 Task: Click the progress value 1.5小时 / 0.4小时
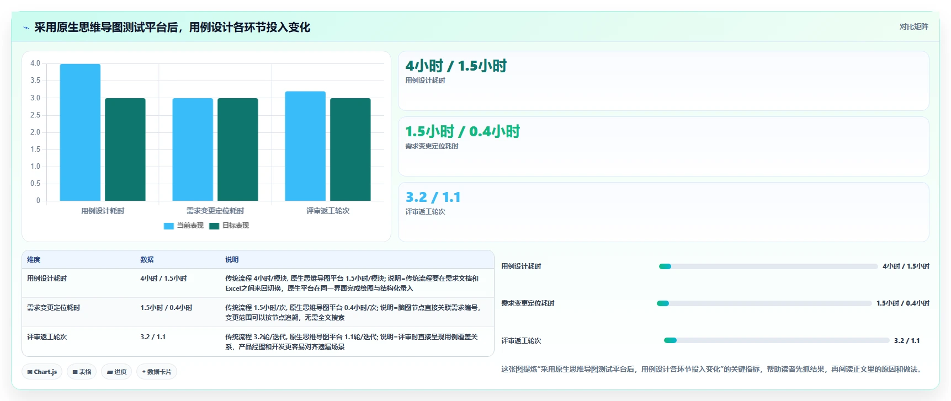coord(903,303)
